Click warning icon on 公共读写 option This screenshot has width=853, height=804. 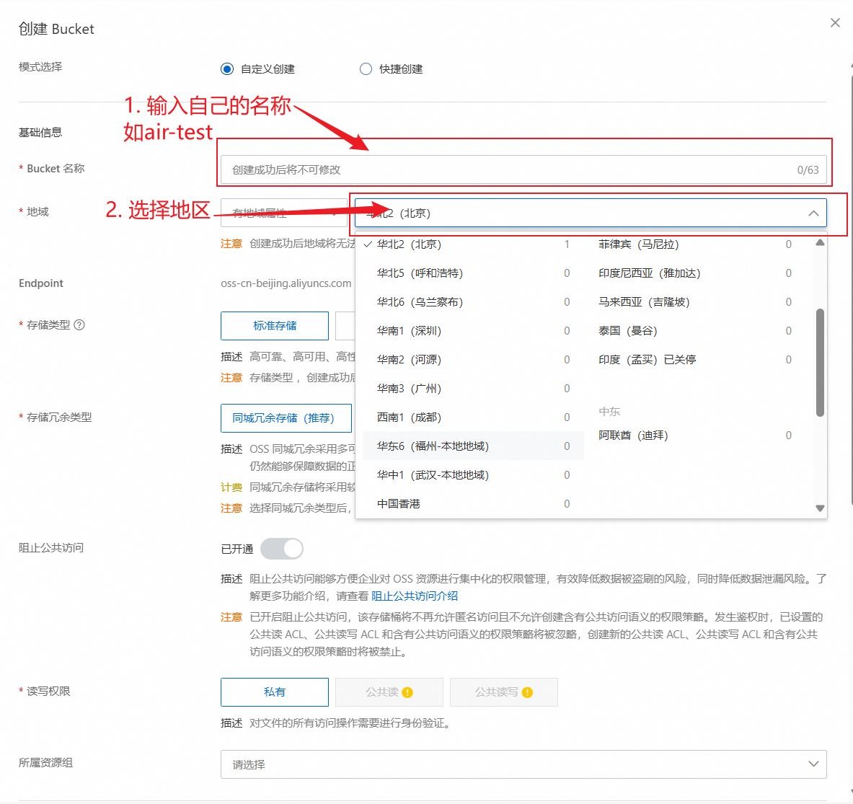527,692
